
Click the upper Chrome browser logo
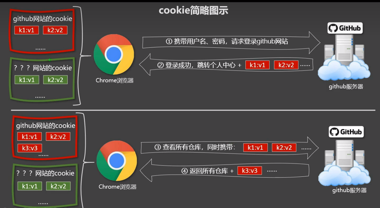[114, 54]
